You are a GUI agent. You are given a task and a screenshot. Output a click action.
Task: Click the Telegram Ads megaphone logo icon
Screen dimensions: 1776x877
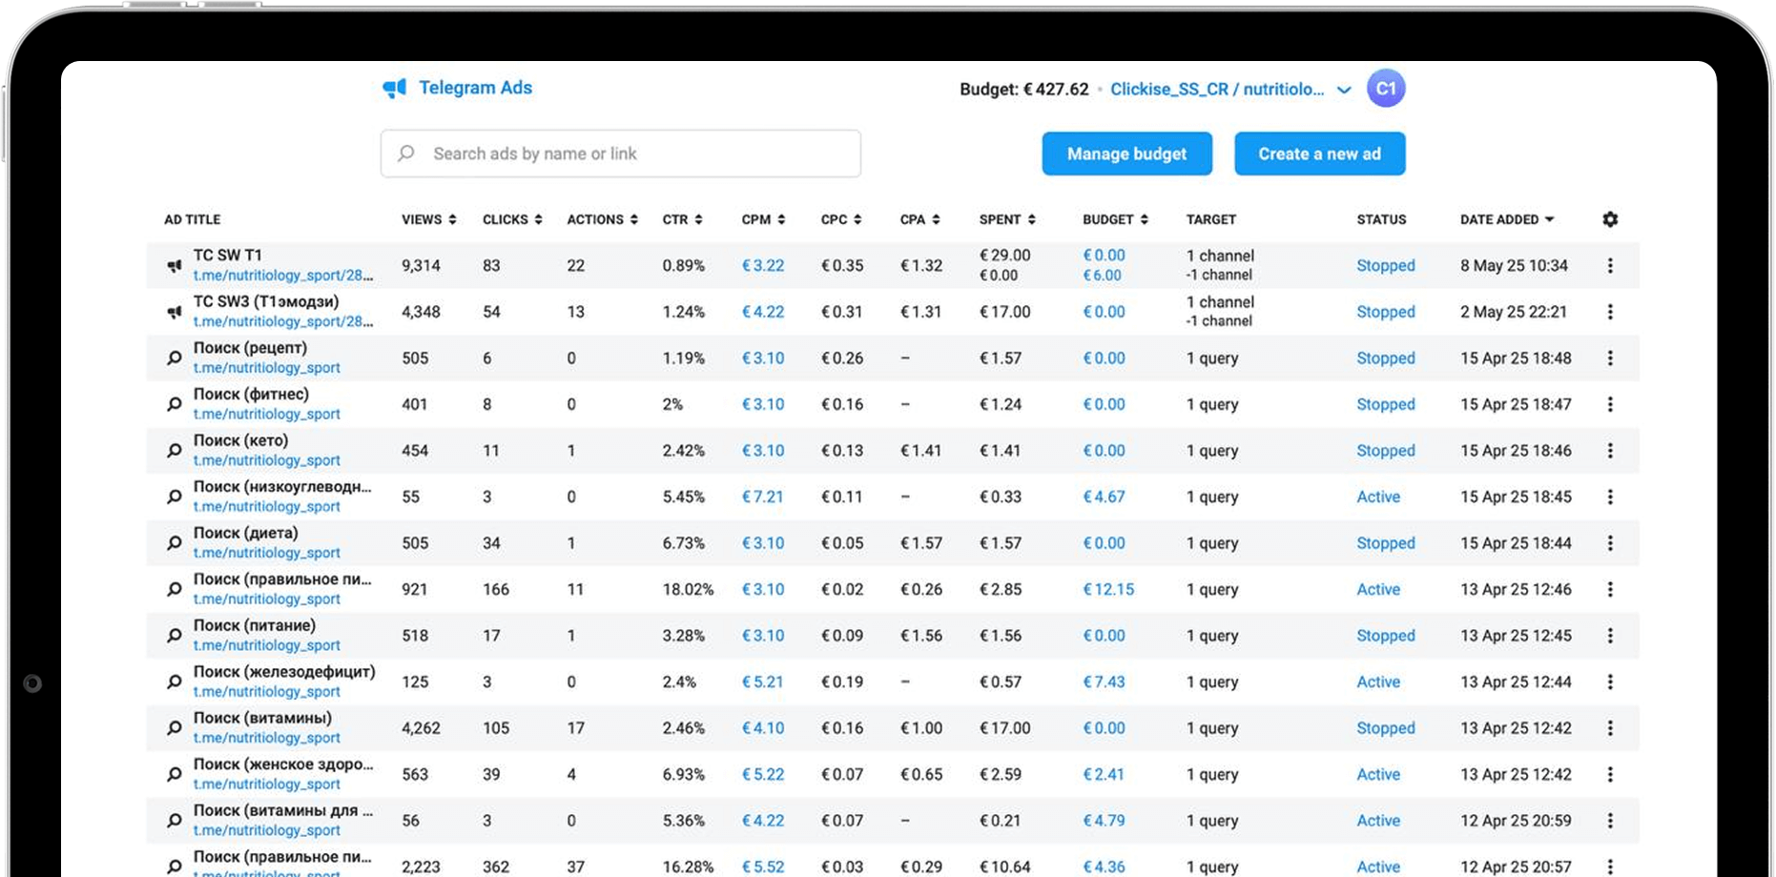point(394,89)
